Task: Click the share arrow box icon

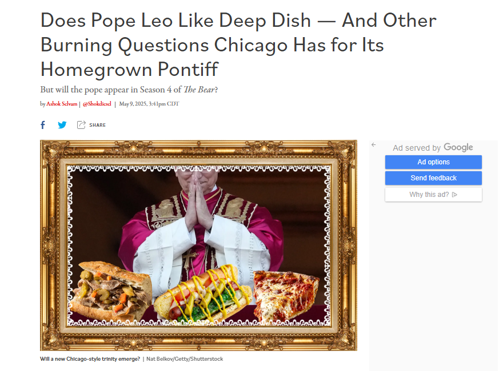Action: (81, 125)
